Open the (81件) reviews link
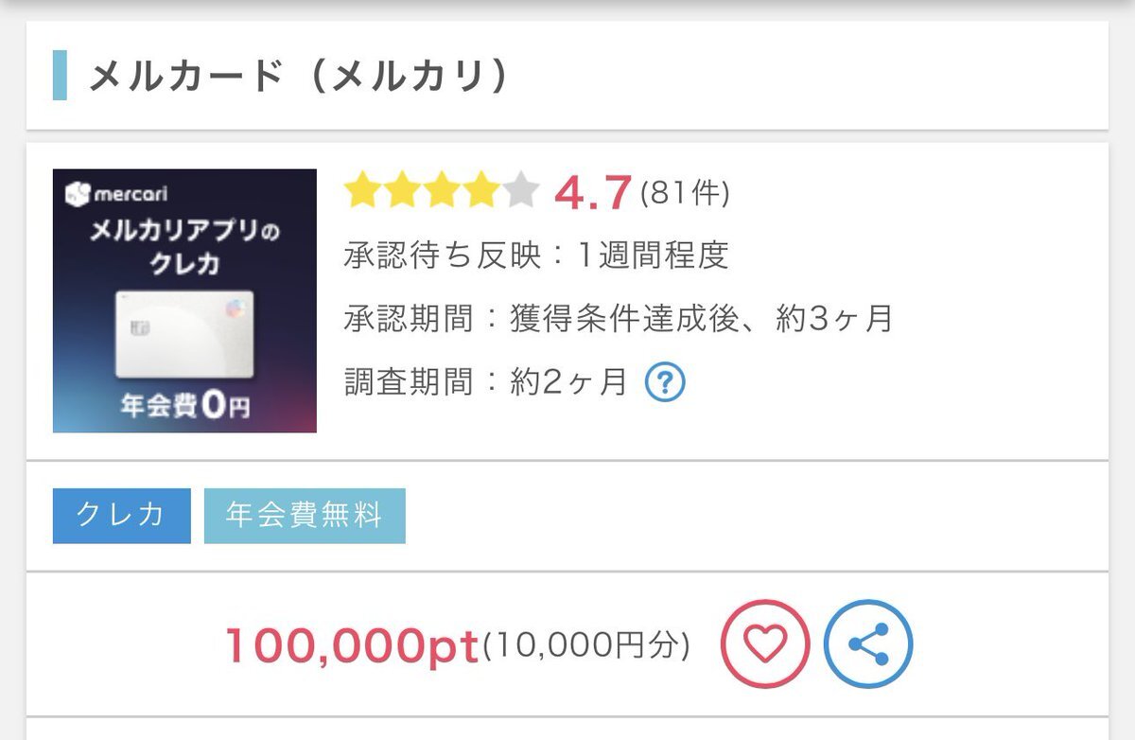This screenshot has height=740, width=1135. point(685,193)
